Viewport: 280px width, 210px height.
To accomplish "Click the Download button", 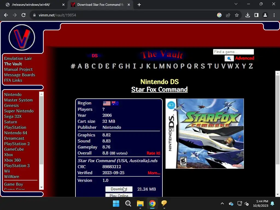I will coord(119,189).
